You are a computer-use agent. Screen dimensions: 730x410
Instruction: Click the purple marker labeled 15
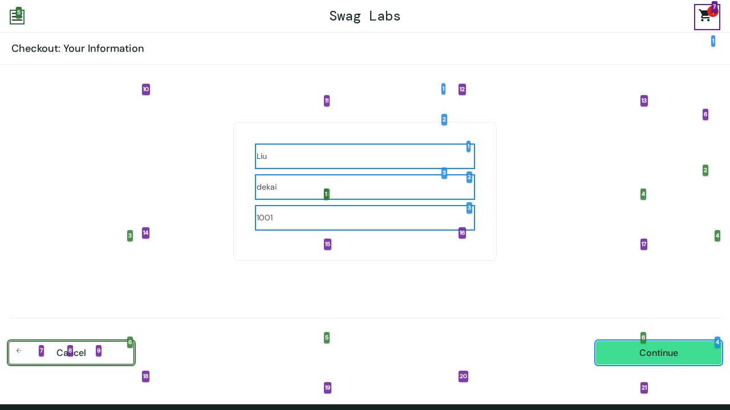[327, 244]
